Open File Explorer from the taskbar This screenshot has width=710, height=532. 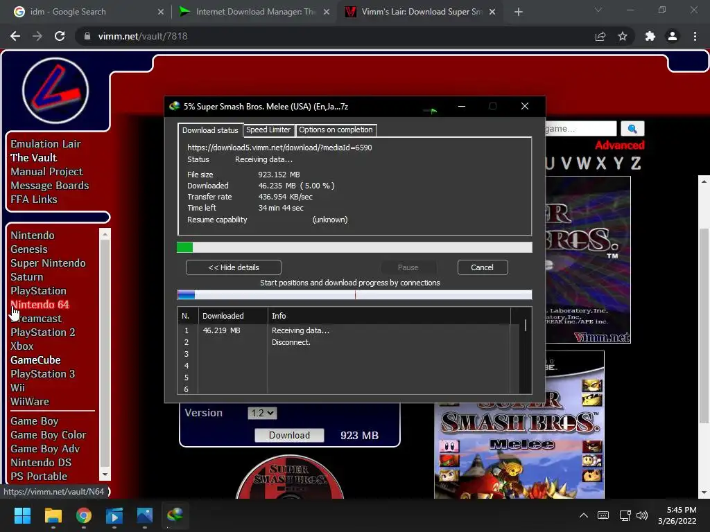click(53, 515)
